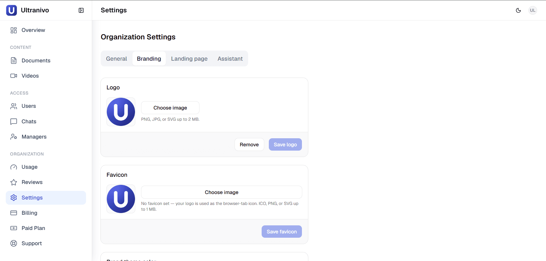Open the Videos camera icon
This screenshot has width=546, height=261.
click(x=14, y=76)
